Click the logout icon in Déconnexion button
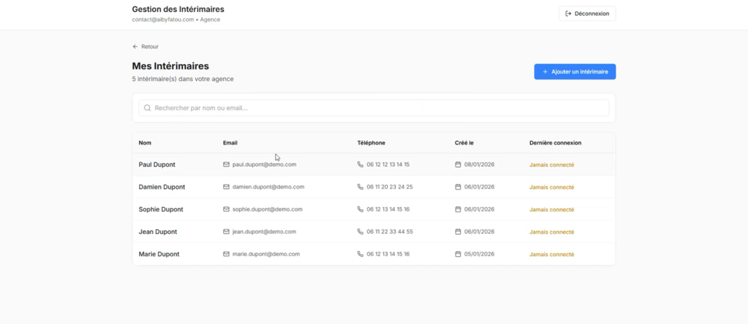The height and width of the screenshot is (324, 748). pyautogui.click(x=569, y=13)
